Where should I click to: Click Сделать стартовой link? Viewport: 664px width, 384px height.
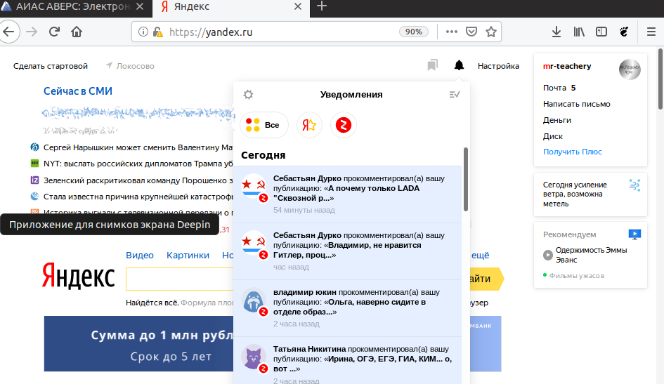click(51, 66)
